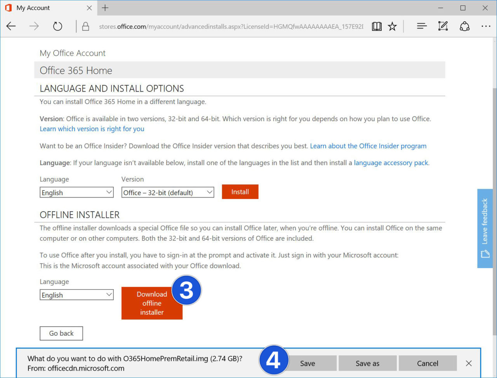
Task: Click the OFFLINE INSTALLER heading
Action: (80, 215)
